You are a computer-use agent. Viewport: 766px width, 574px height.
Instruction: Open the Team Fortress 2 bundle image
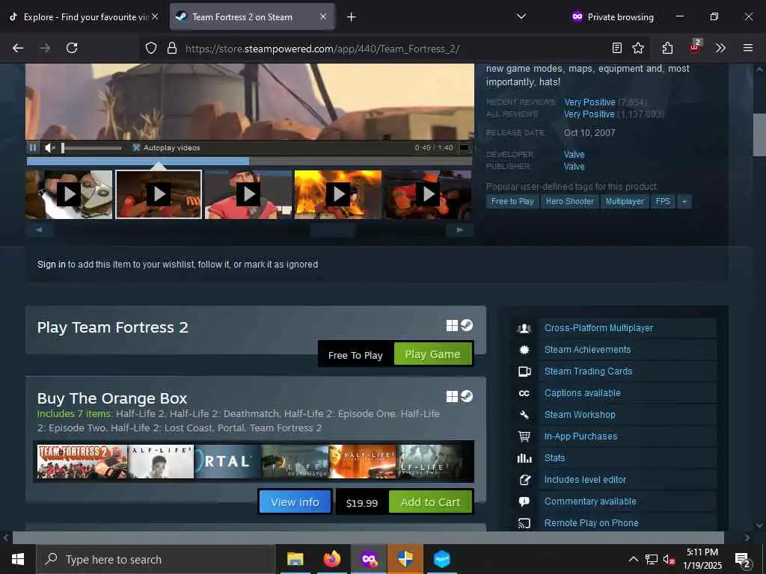(82, 461)
